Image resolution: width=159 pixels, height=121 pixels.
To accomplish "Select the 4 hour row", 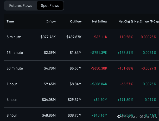I will click(x=81, y=100).
